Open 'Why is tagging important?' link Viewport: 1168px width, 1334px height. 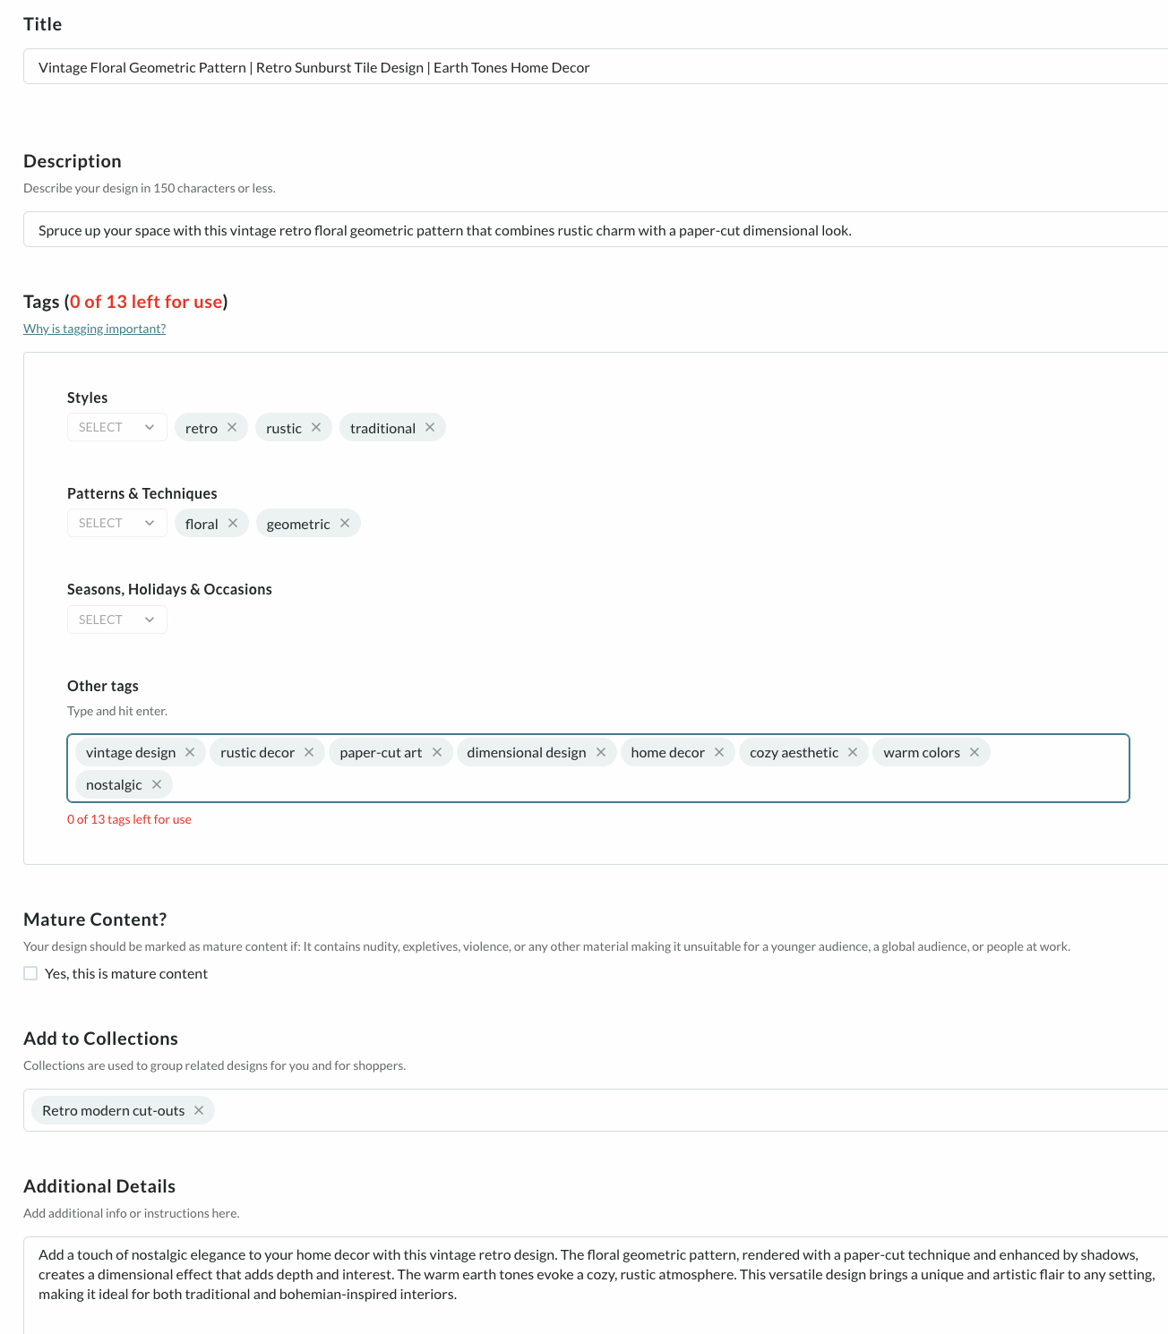94,329
